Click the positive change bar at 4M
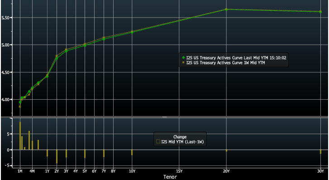Image resolution: width=329 pixels, height=180 pixels. click(32, 145)
